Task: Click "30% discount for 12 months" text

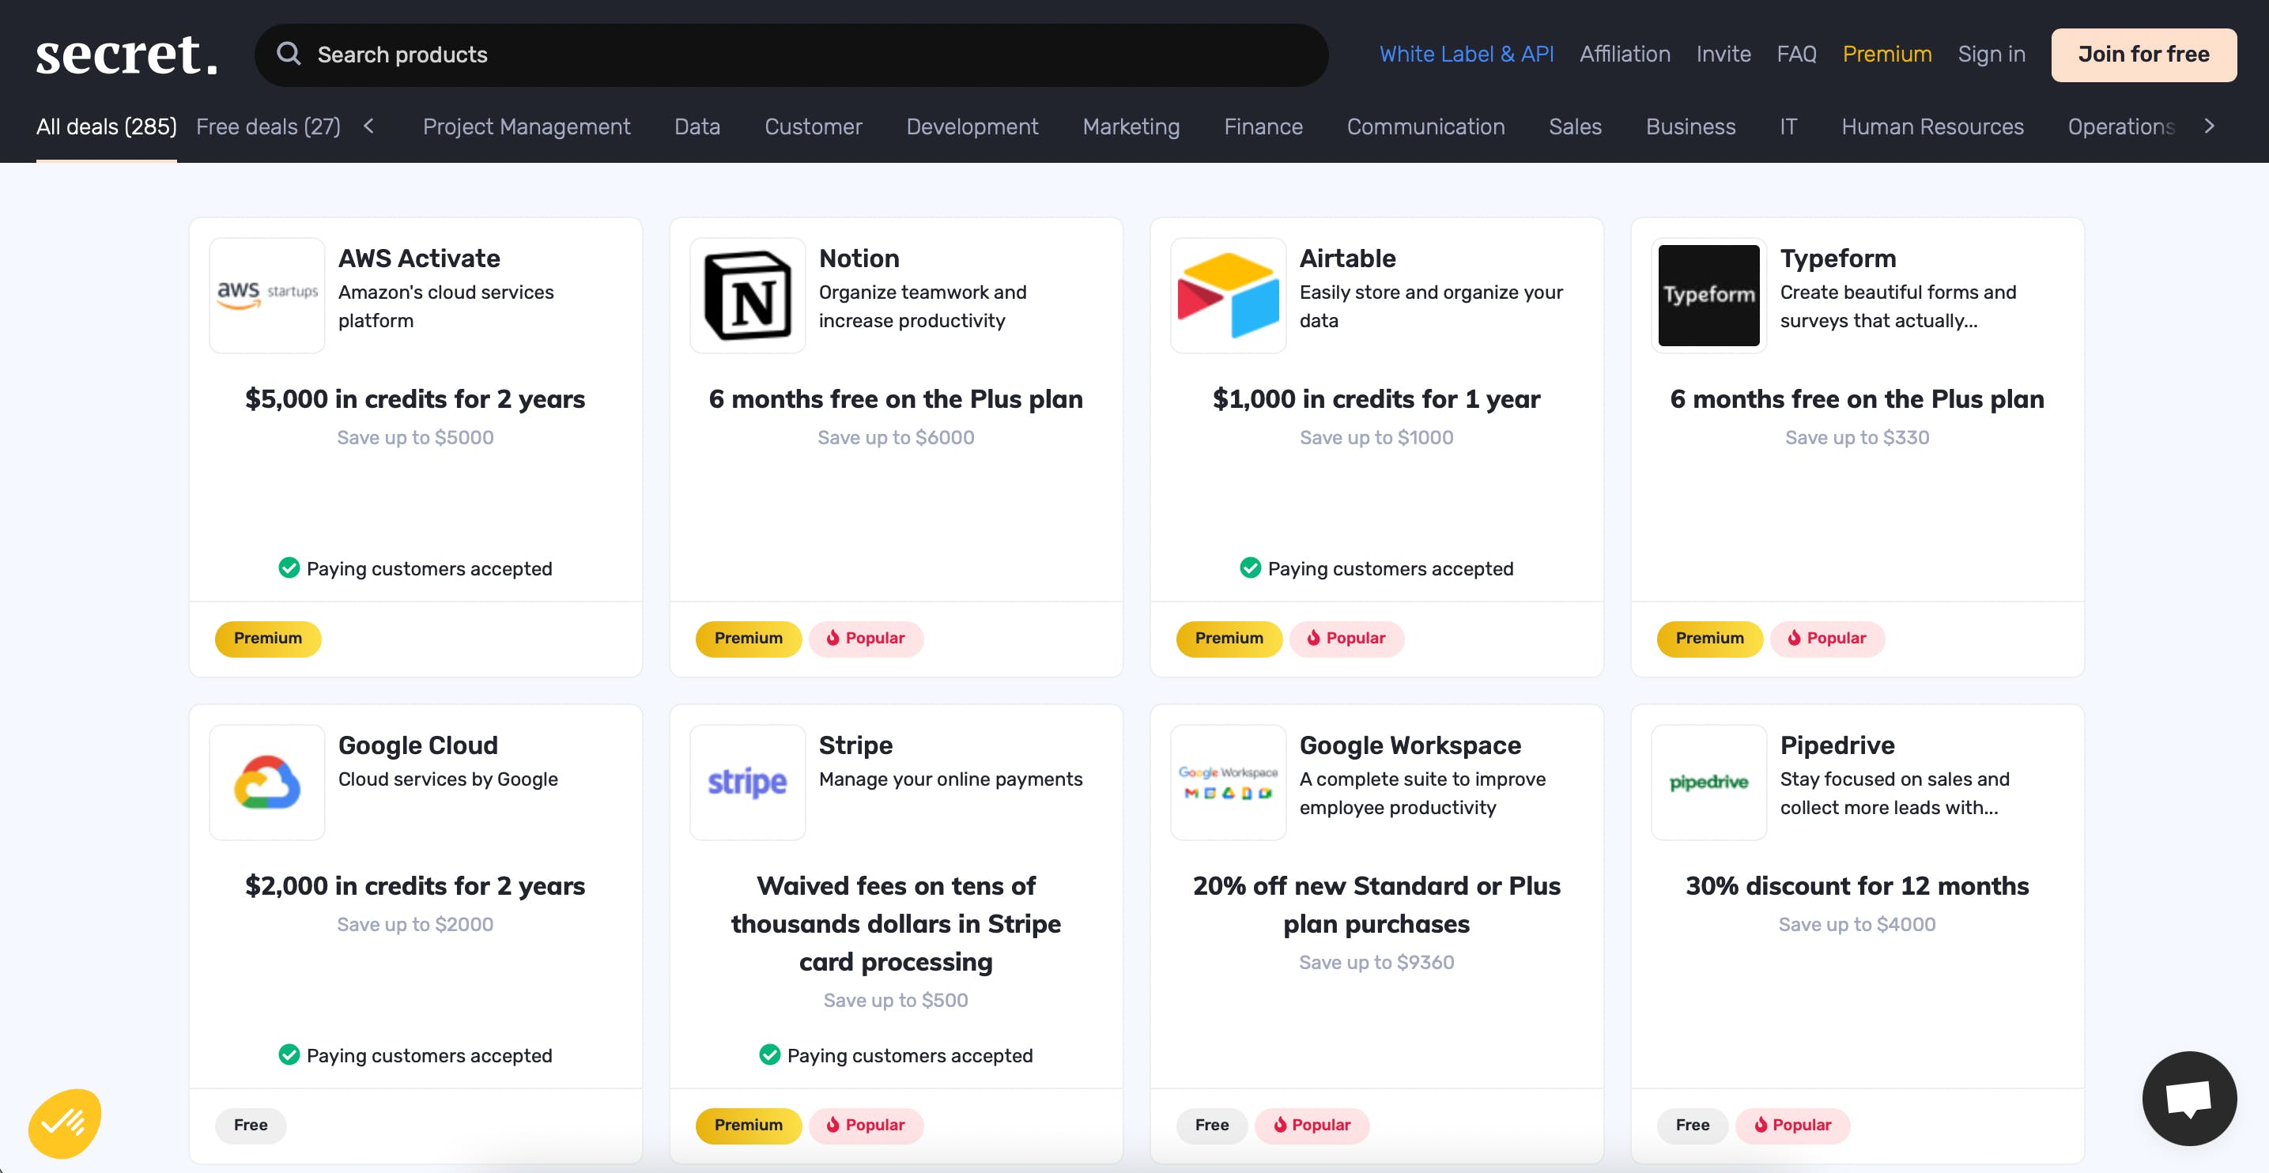Action: (x=1857, y=886)
